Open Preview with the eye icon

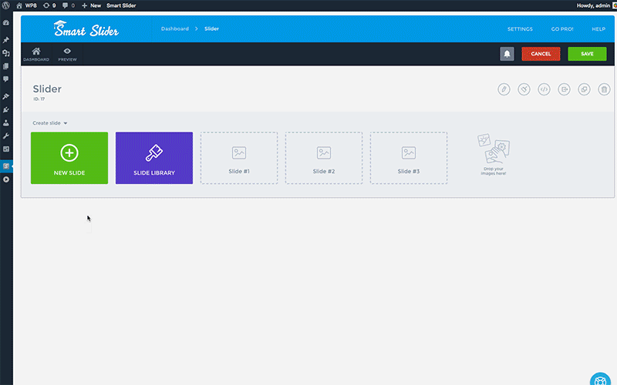(67, 54)
